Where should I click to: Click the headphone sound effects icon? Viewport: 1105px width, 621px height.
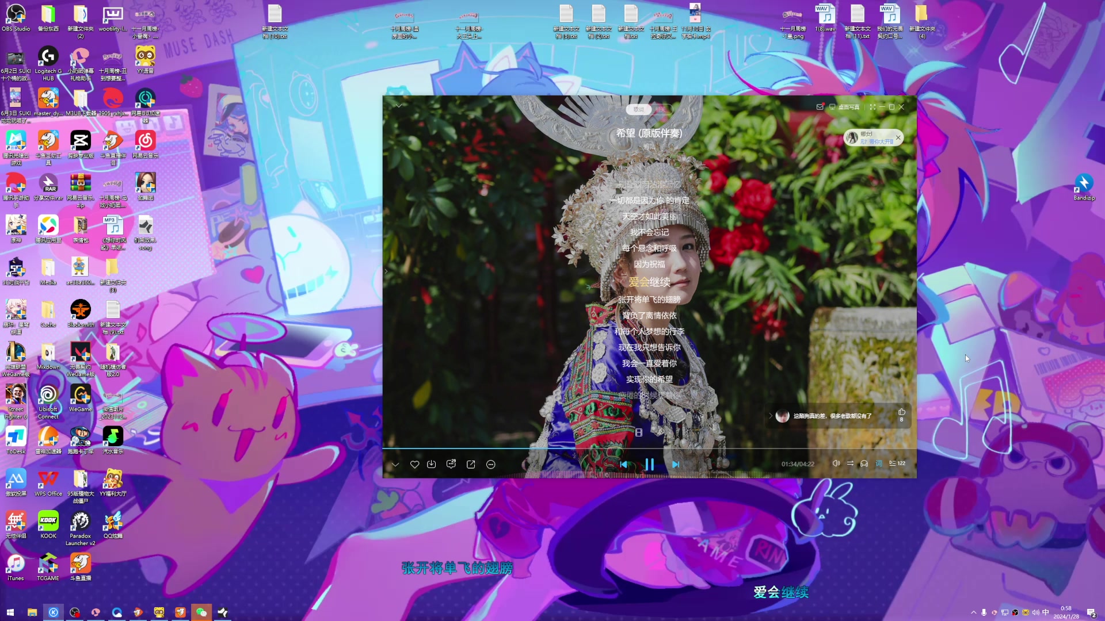[864, 463]
